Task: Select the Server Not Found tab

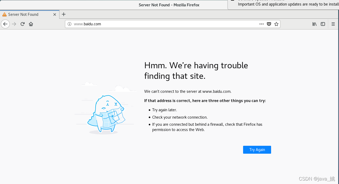Action: pos(30,14)
